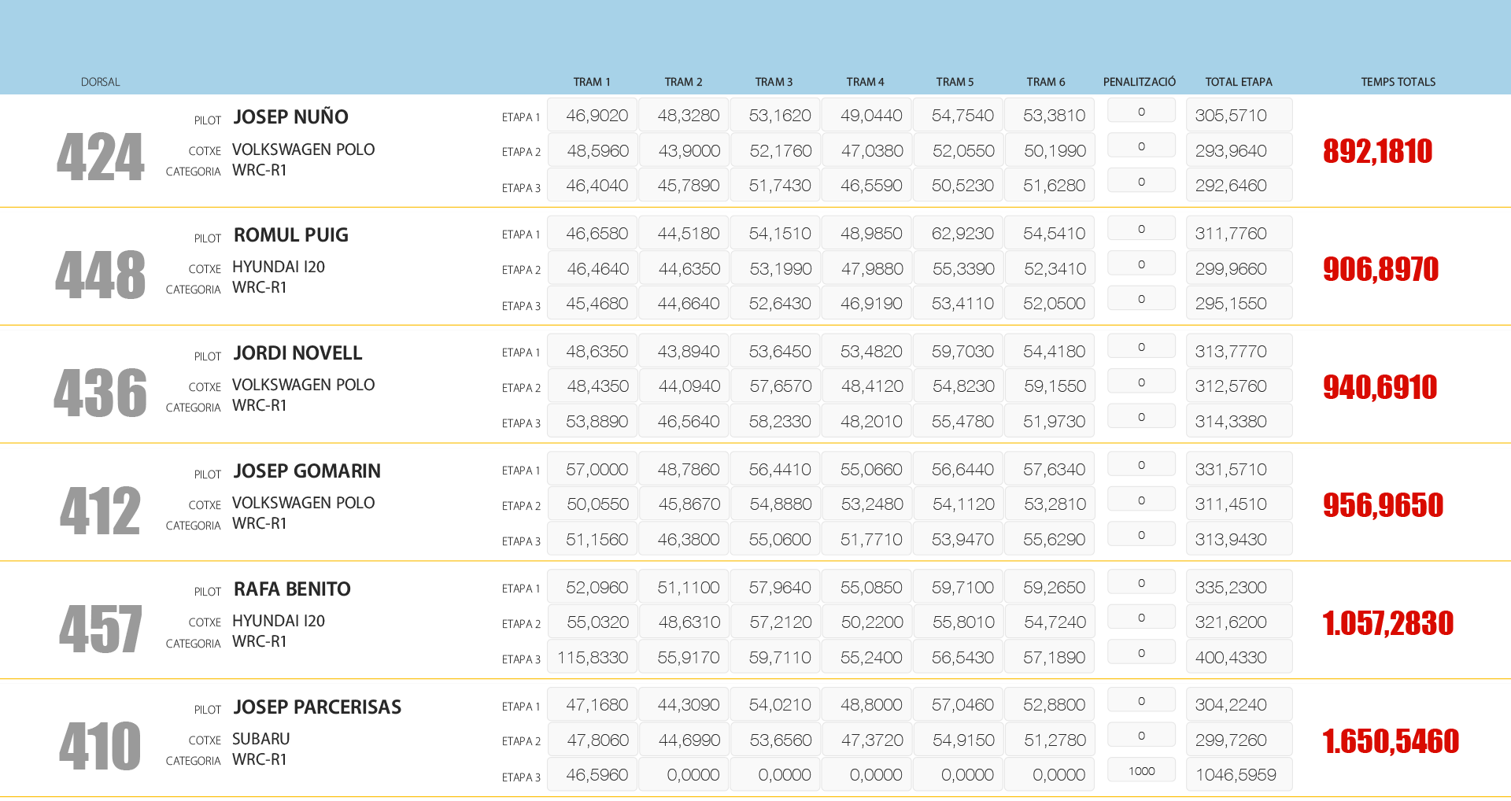Click pilot name JOSEP PARCERISAS
The image size is (1511, 801).
(x=317, y=707)
